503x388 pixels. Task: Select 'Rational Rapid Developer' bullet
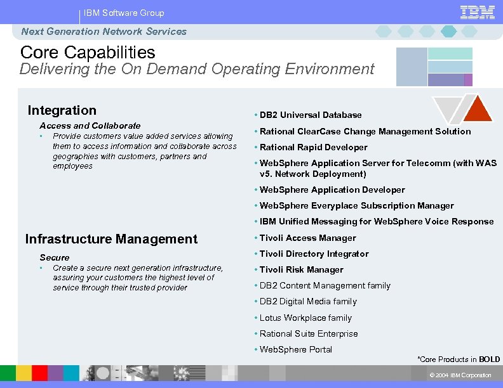[313, 147]
